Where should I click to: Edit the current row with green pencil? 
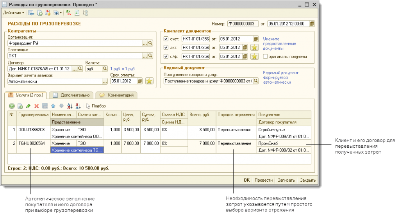coord(28,106)
